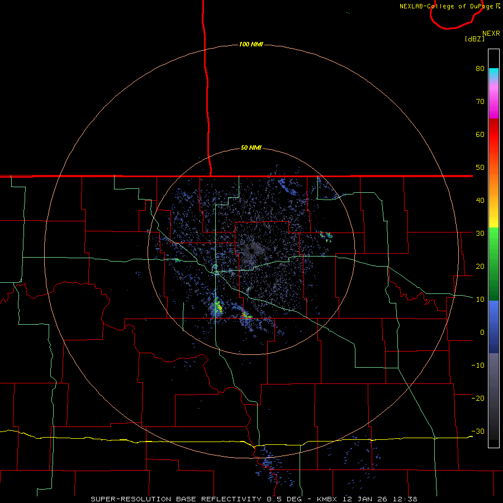
Task: Click the SUPER-RESOLUTION BASE REFLECTIVITY caption text
Action: click(176, 499)
